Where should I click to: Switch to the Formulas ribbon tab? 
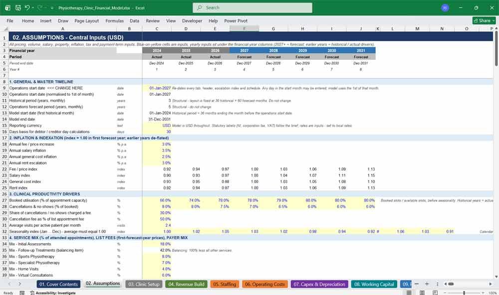click(x=115, y=20)
